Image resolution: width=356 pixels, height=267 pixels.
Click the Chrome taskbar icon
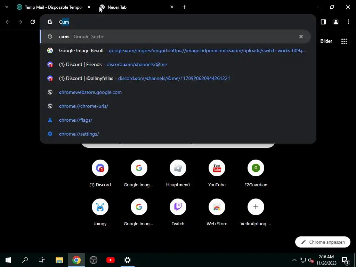[x=76, y=260]
